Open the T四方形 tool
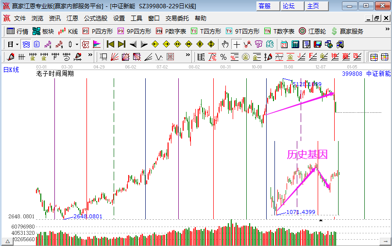Viewport: 392px width, 246px height. (206, 31)
